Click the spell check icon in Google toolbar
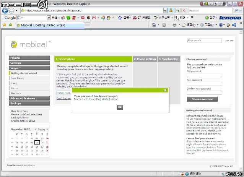Viewport: 244px width, 177px height. 156,18
